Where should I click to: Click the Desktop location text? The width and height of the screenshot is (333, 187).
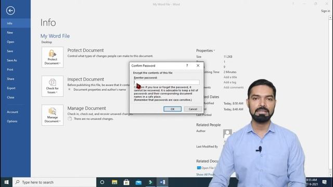click(x=46, y=42)
